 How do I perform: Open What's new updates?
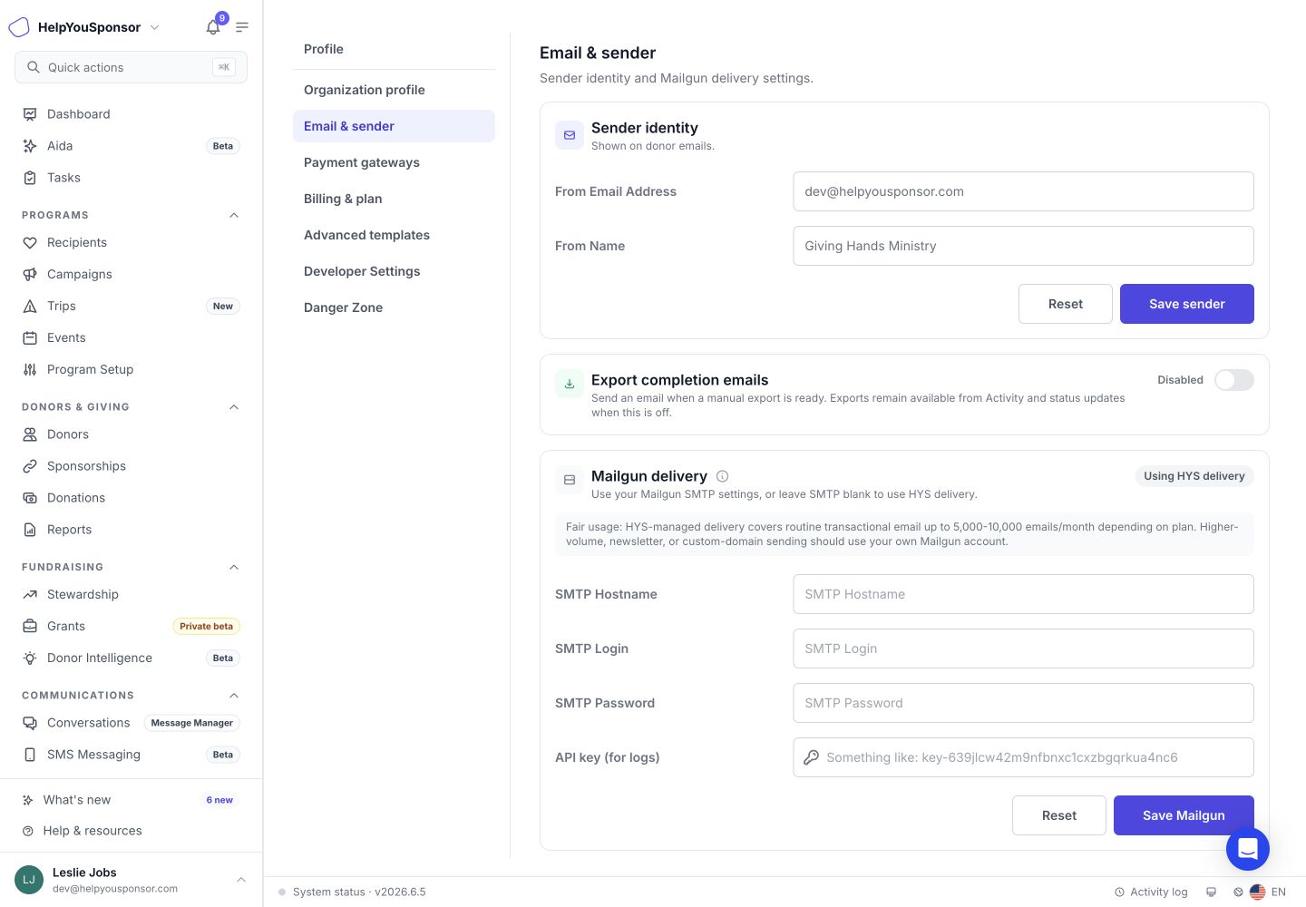pyautogui.click(x=131, y=800)
